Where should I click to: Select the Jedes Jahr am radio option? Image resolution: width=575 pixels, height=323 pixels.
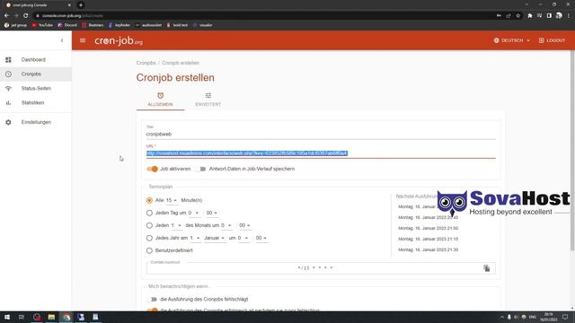click(x=149, y=238)
